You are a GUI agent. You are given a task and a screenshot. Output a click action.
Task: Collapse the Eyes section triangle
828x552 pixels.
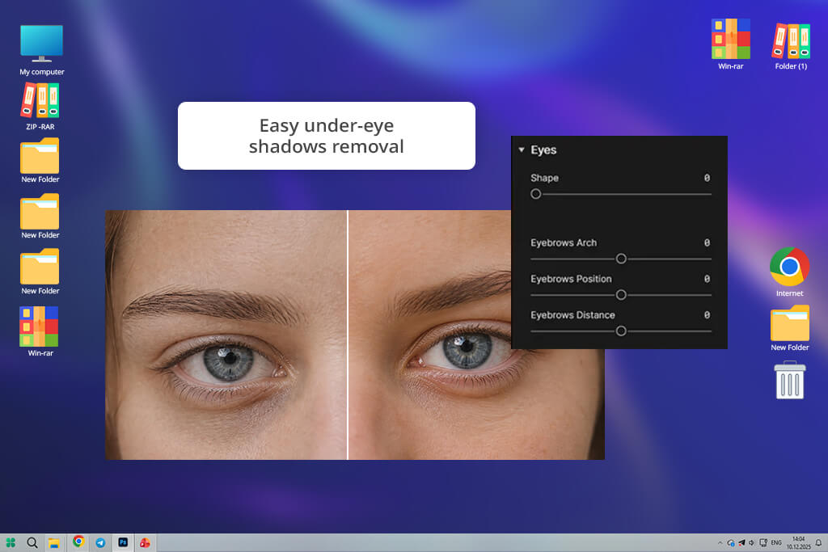[522, 150]
